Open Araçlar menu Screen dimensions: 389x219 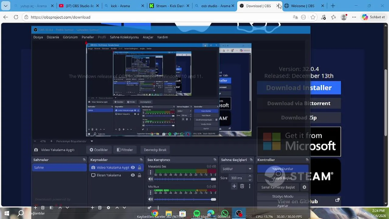(148, 37)
